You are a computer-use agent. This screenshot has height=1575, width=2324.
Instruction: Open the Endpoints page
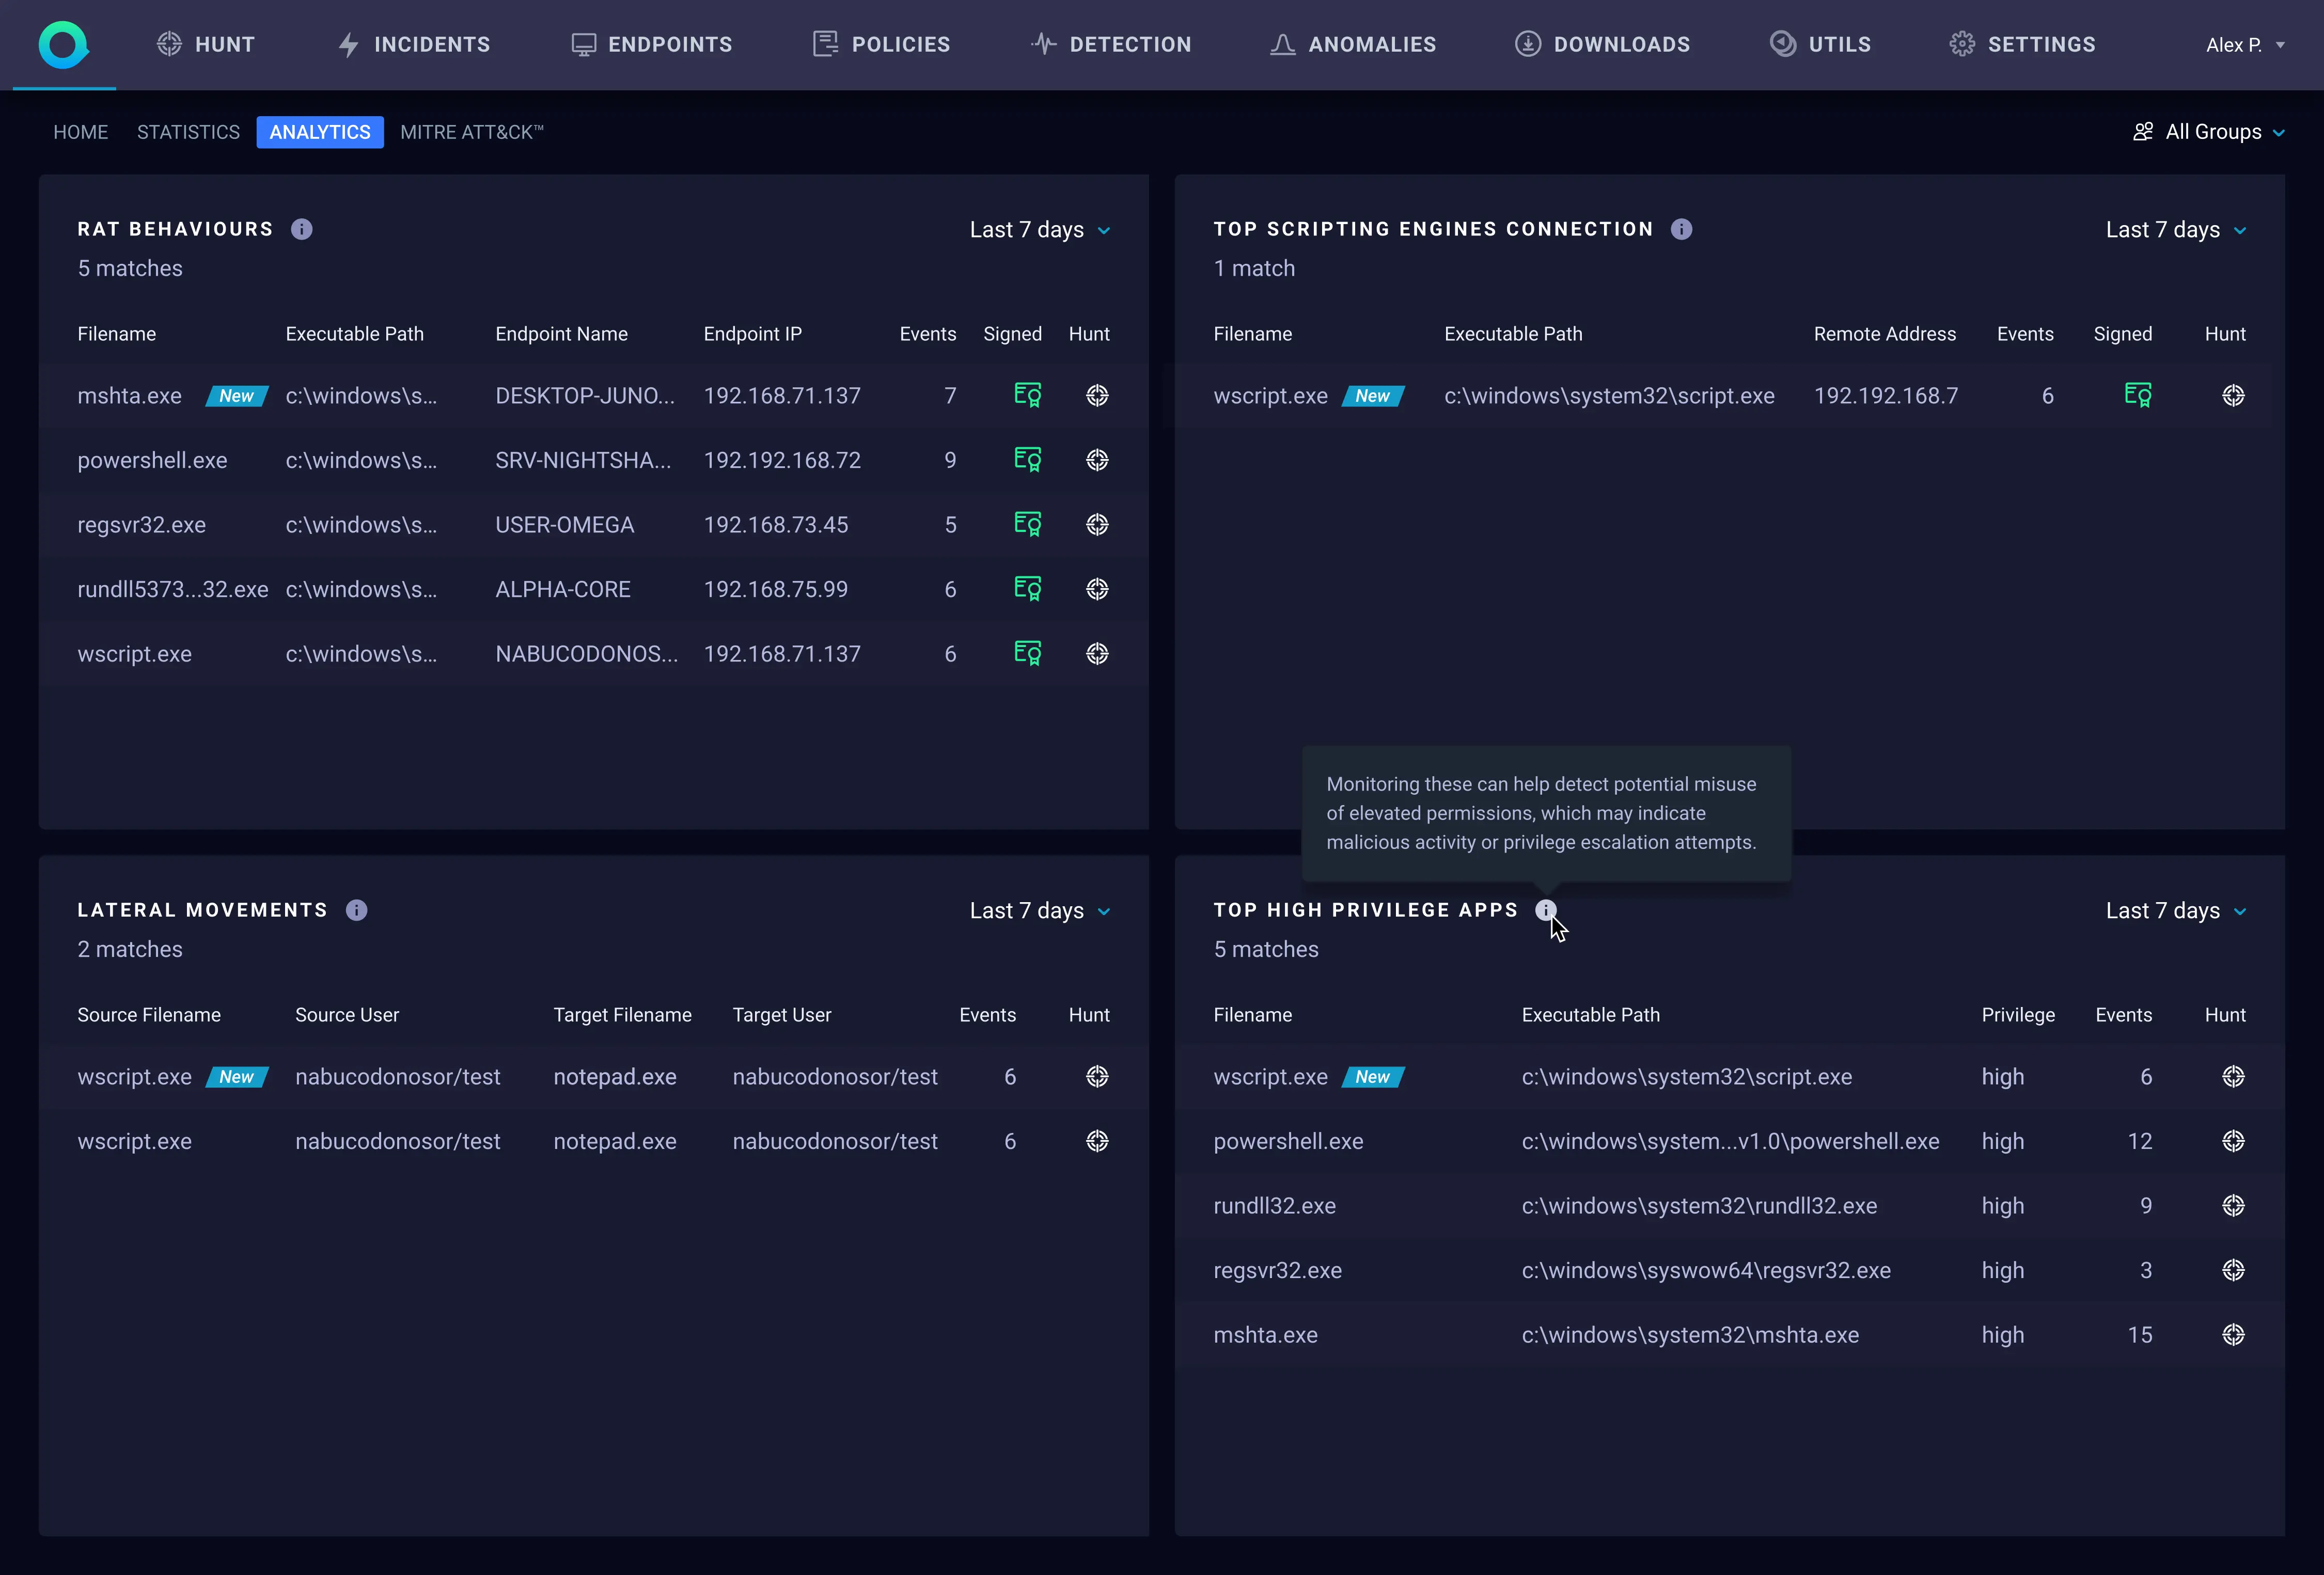(x=651, y=45)
